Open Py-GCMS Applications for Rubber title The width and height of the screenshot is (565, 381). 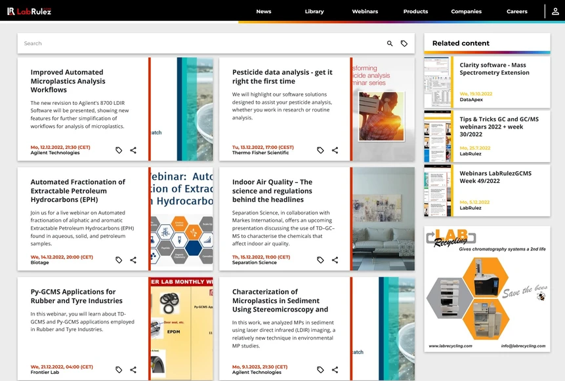click(76, 296)
